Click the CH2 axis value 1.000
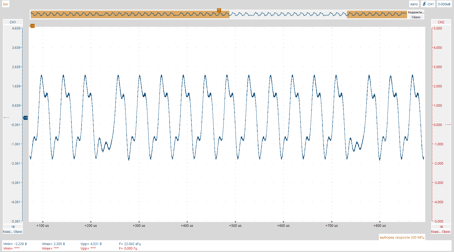Screen dimensions: 454x252 [438, 105]
